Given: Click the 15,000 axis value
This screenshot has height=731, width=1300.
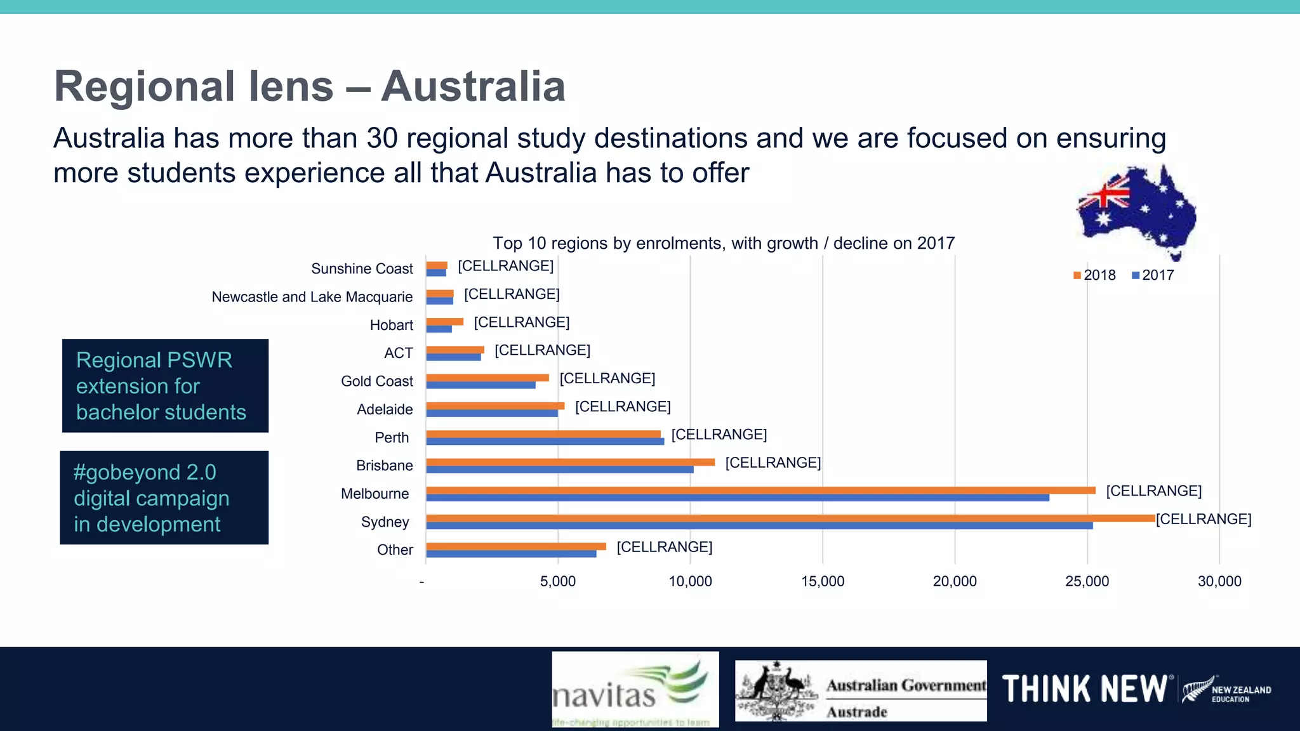Looking at the screenshot, I should click(823, 581).
